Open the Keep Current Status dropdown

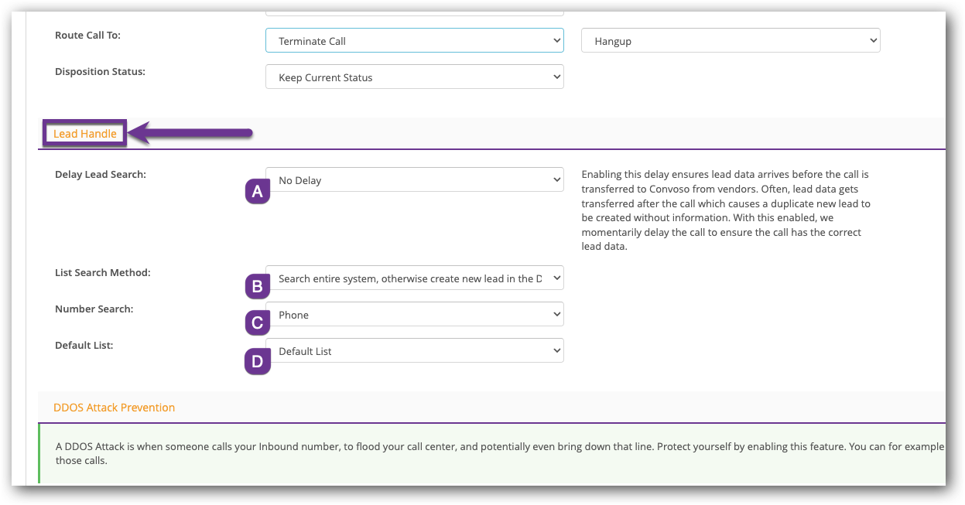pos(414,77)
